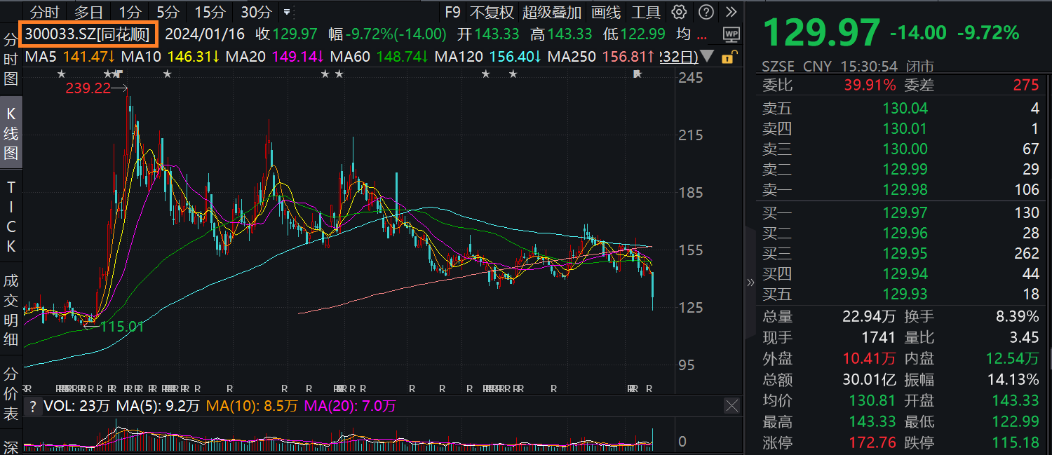Open 超级叠加 overlay option
The height and width of the screenshot is (455, 1052).
coord(552,12)
